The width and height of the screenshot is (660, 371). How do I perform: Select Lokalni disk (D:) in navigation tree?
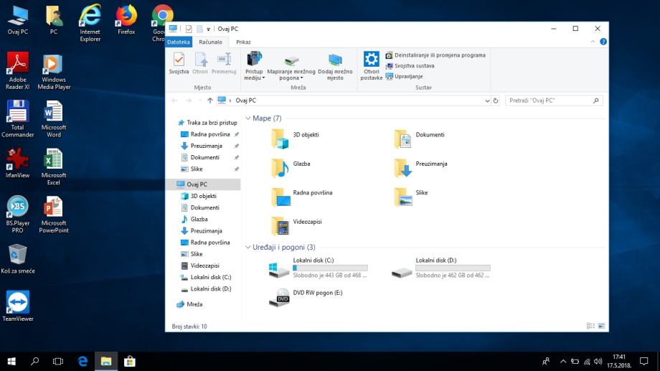[207, 289]
